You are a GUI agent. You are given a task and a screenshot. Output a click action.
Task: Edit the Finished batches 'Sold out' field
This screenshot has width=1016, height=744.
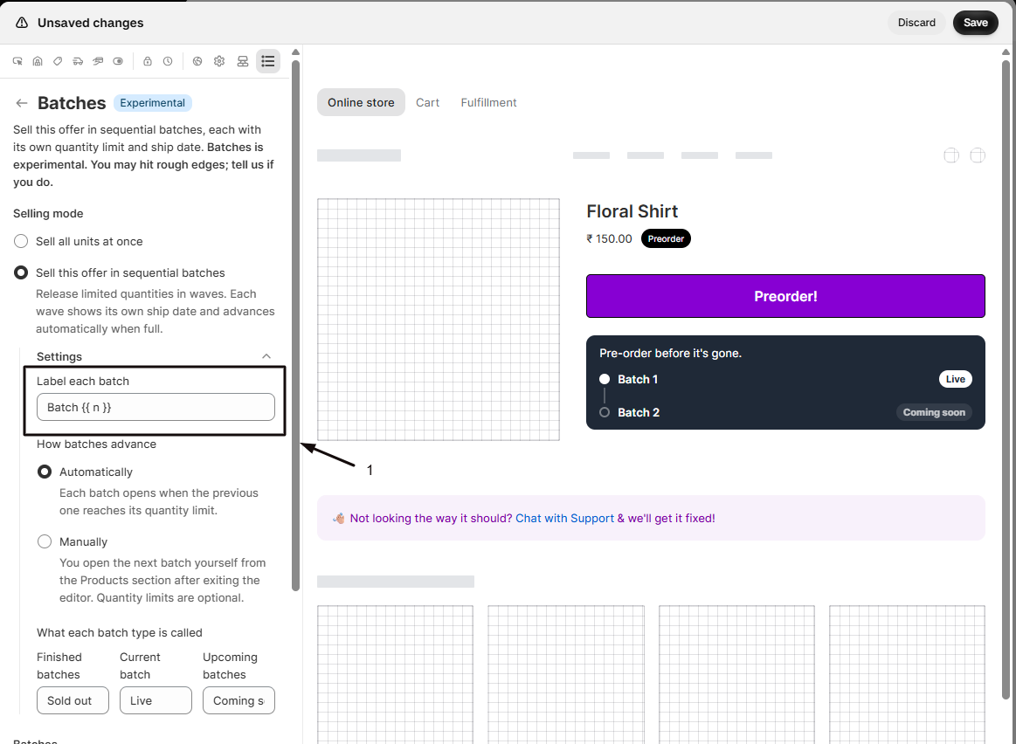(73, 700)
